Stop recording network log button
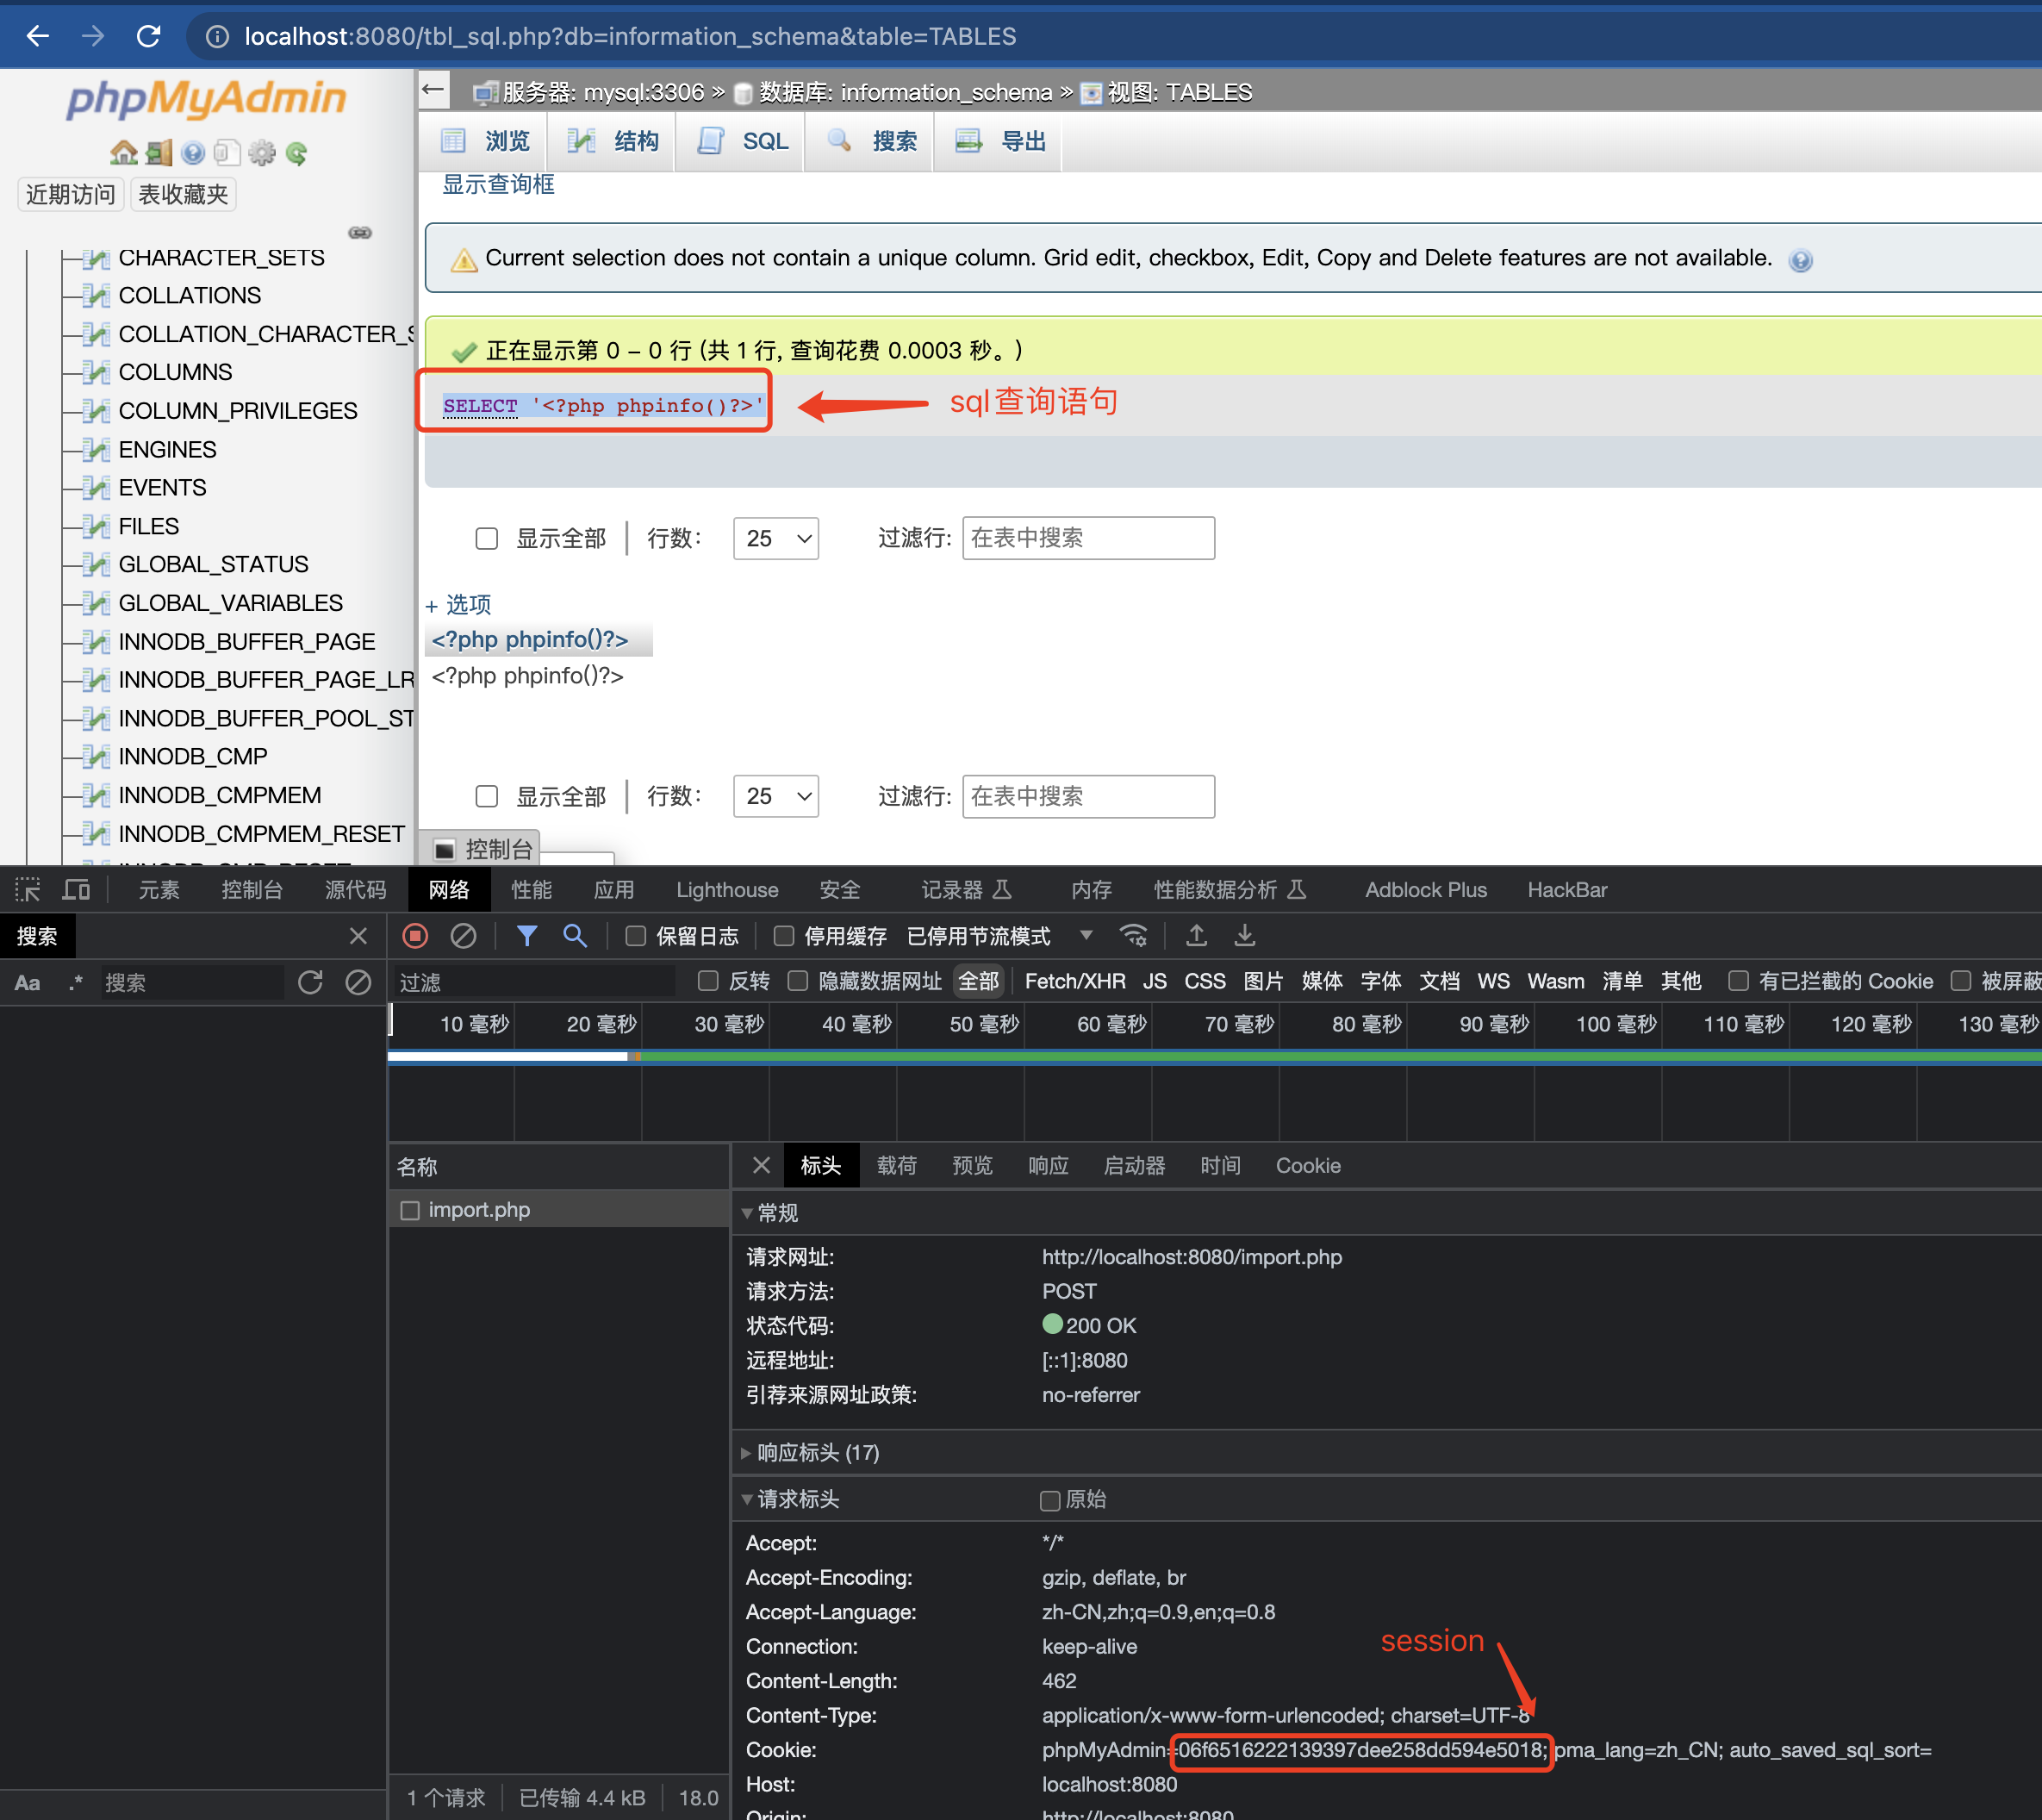The height and width of the screenshot is (1820, 2042). point(415,936)
